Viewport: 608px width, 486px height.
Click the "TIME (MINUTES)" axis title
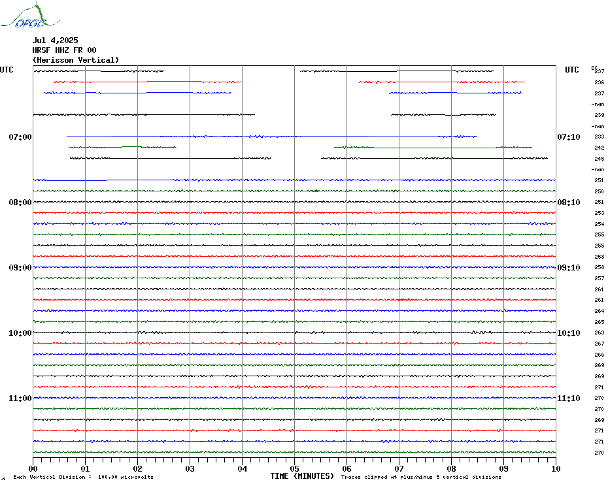[x=302, y=476]
